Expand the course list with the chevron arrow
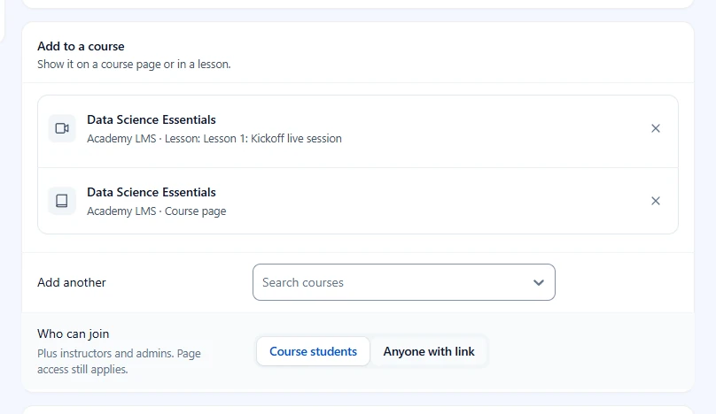716x414 pixels. point(539,283)
